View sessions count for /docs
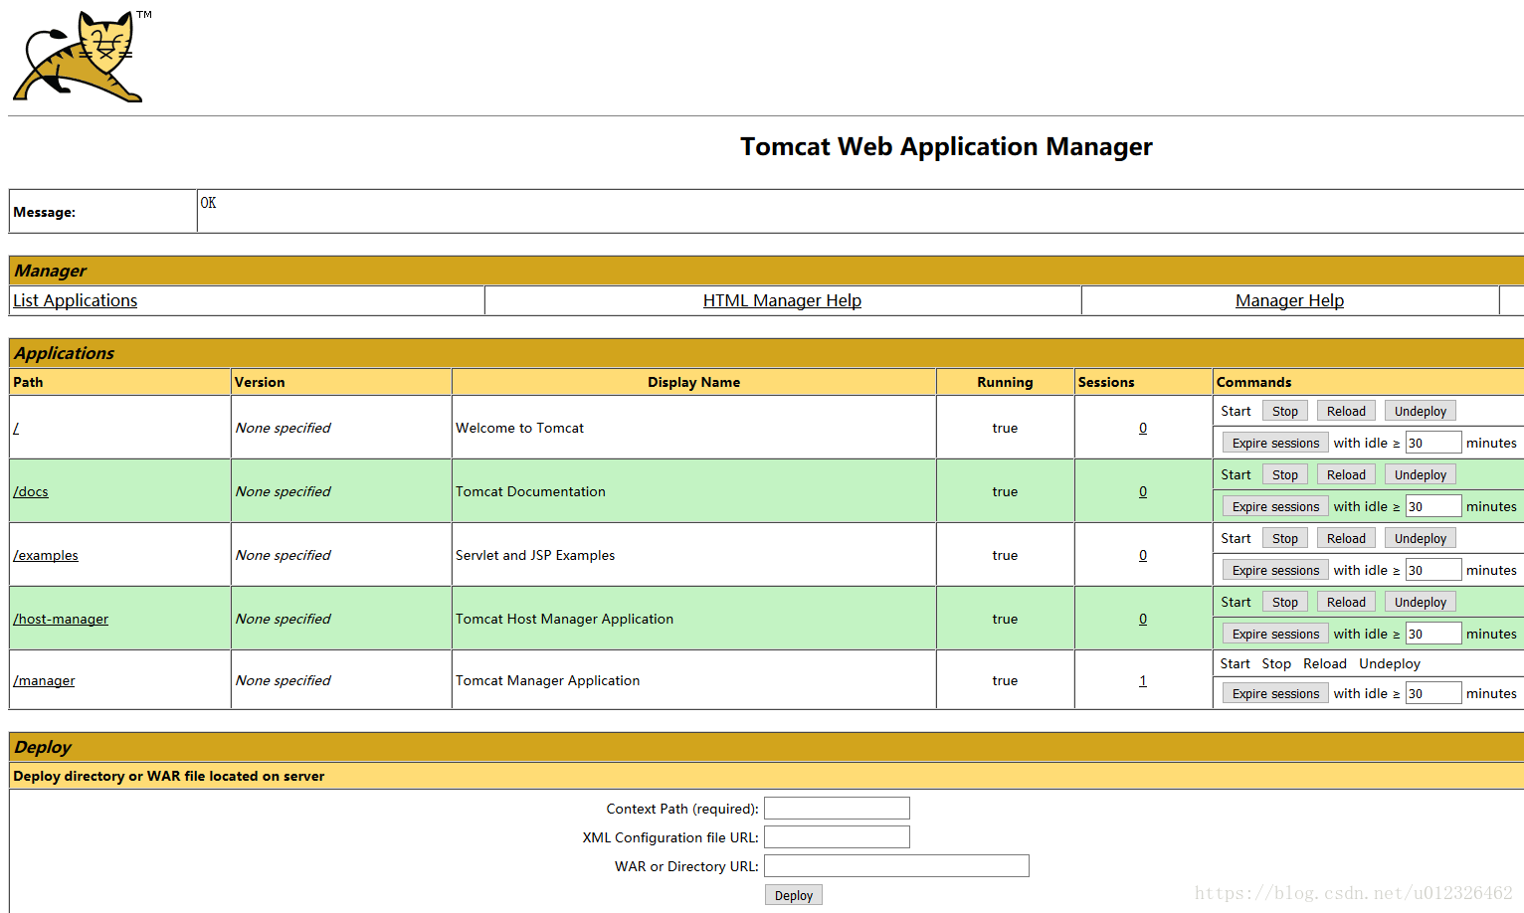1524x913 pixels. coord(1143,491)
